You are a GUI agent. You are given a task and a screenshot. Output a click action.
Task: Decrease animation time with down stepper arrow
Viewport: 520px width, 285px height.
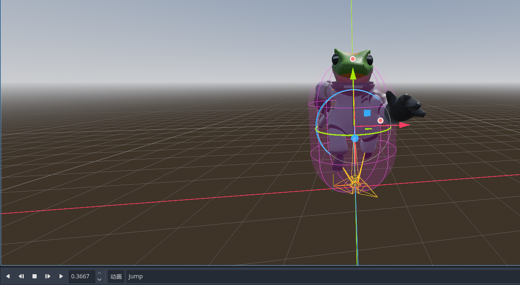click(x=100, y=280)
